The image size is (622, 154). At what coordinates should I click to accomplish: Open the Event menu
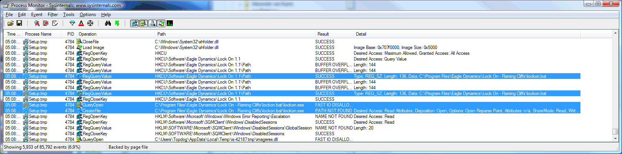coord(37,15)
